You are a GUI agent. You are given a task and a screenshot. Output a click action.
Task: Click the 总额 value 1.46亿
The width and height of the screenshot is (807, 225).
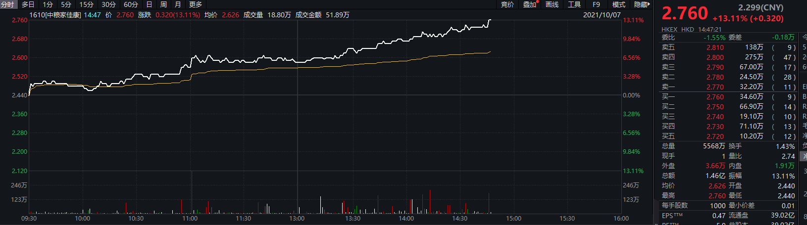[715, 176]
